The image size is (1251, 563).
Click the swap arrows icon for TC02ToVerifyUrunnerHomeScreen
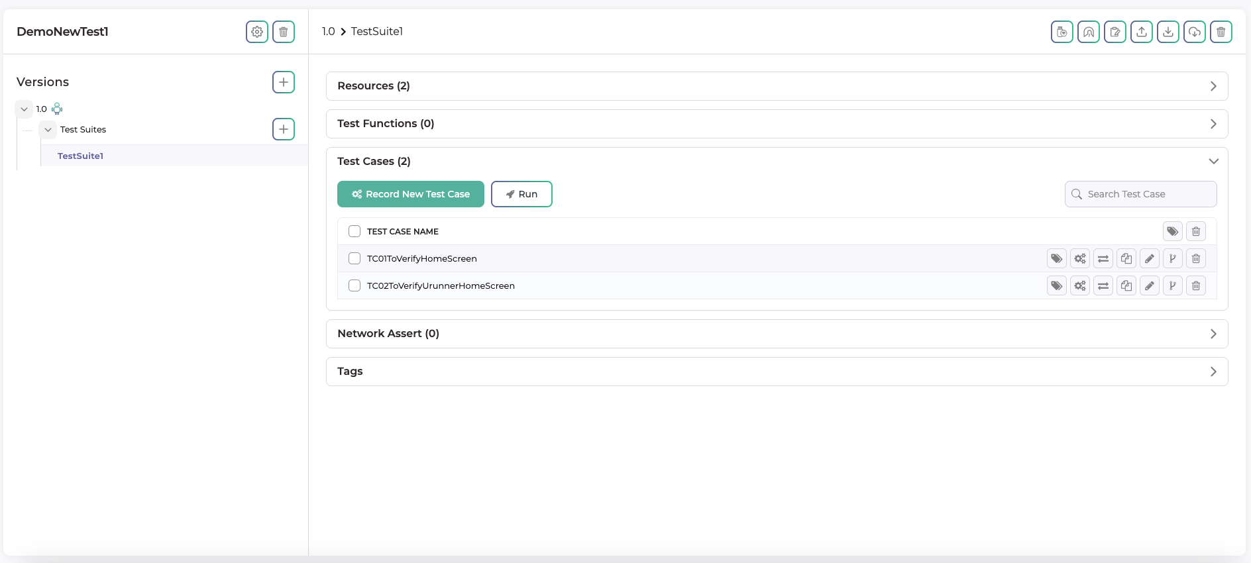pyautogui.click(x=1103, y=286)
